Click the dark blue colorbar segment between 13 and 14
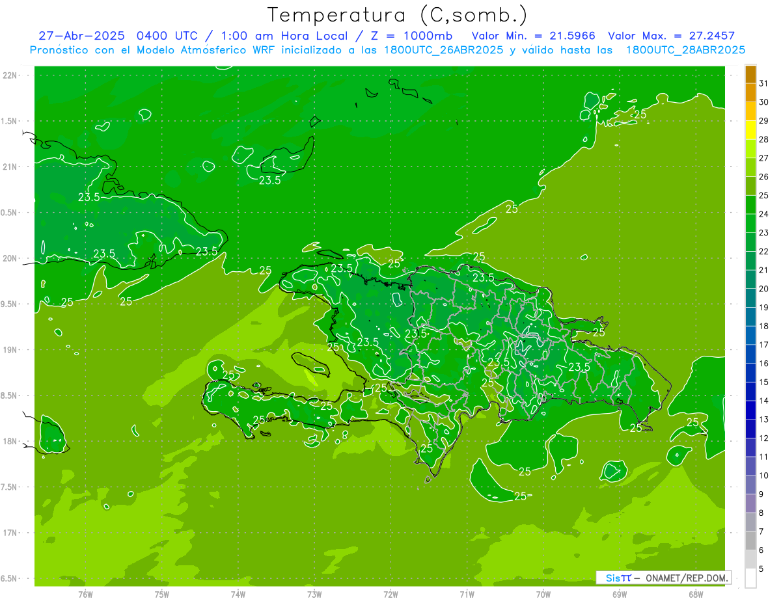Screen dimensions: 781x603 [x=750, y=410]
